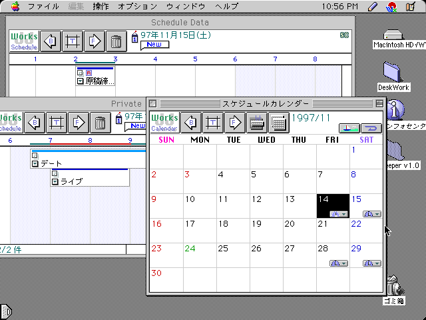Click the F forward arrow in Schedule Data window

point(95,41)
